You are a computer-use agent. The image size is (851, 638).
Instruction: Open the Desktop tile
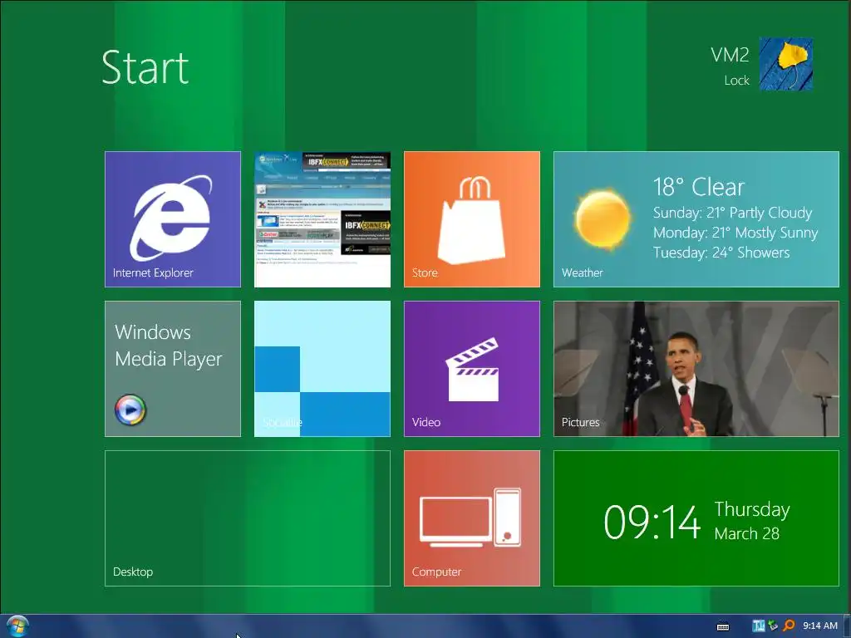pos(248,518)
